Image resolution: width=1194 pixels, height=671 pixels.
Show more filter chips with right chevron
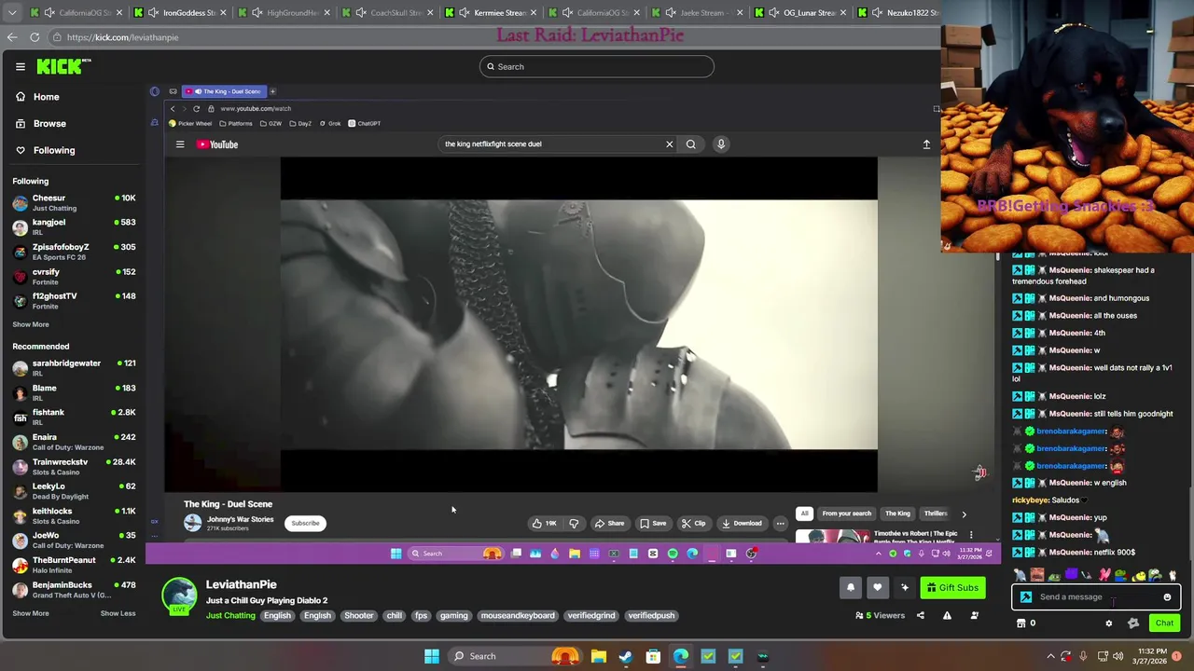(964, 514)
